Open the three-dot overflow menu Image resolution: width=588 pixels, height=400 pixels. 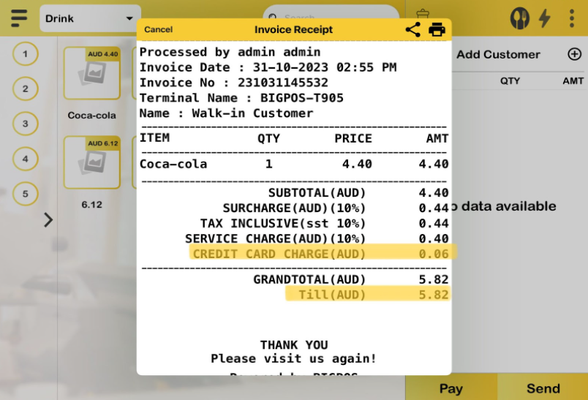[572, 18]
